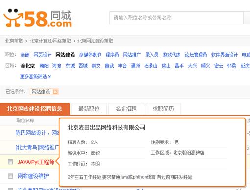Go to 北京兼职 breadcrumb
The height and width of the screenshot is (190, 250).
14,41
